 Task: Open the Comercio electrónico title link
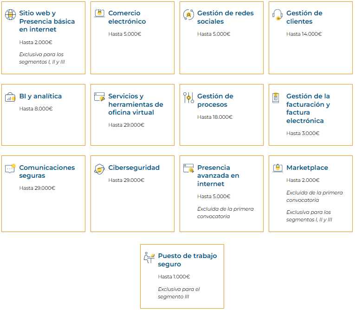pos(127,17)
